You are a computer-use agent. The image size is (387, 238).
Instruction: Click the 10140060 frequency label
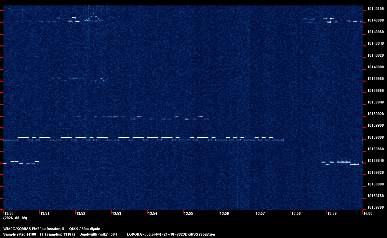pyautogui.click(x=376, y=32)
